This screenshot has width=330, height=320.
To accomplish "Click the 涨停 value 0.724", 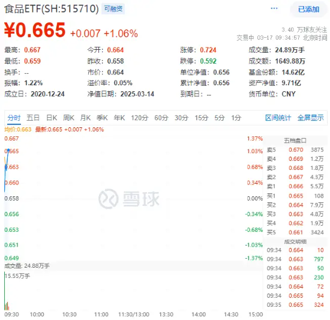I will 208,50.
